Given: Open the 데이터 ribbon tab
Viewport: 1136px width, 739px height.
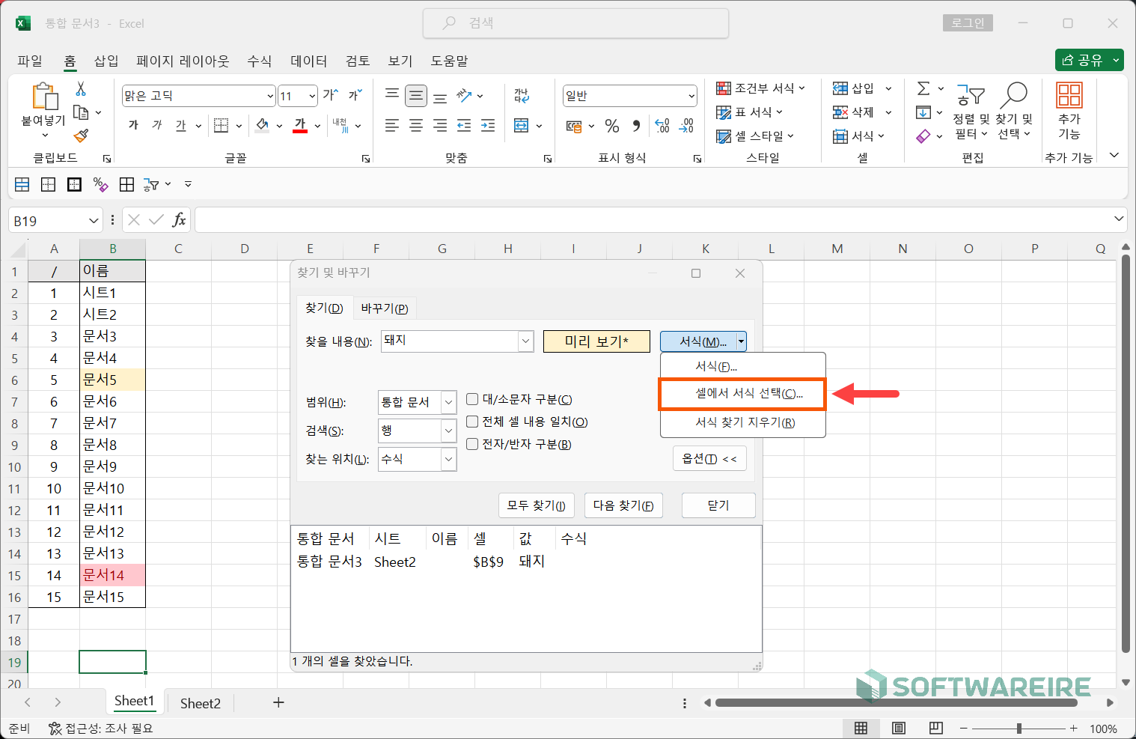Looking at the screenshot, I should pos(308,61).
